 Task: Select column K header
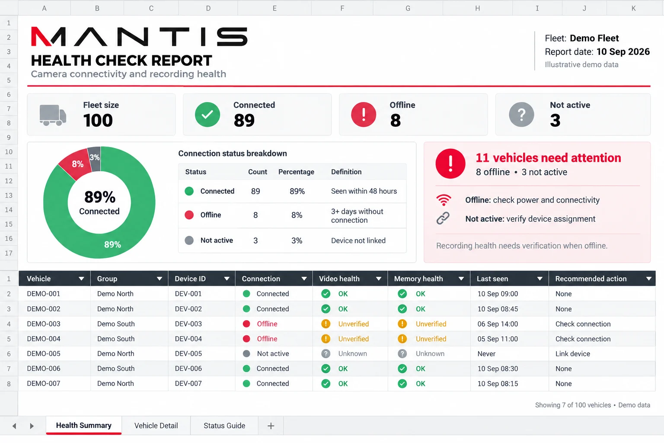click(633, 8)
